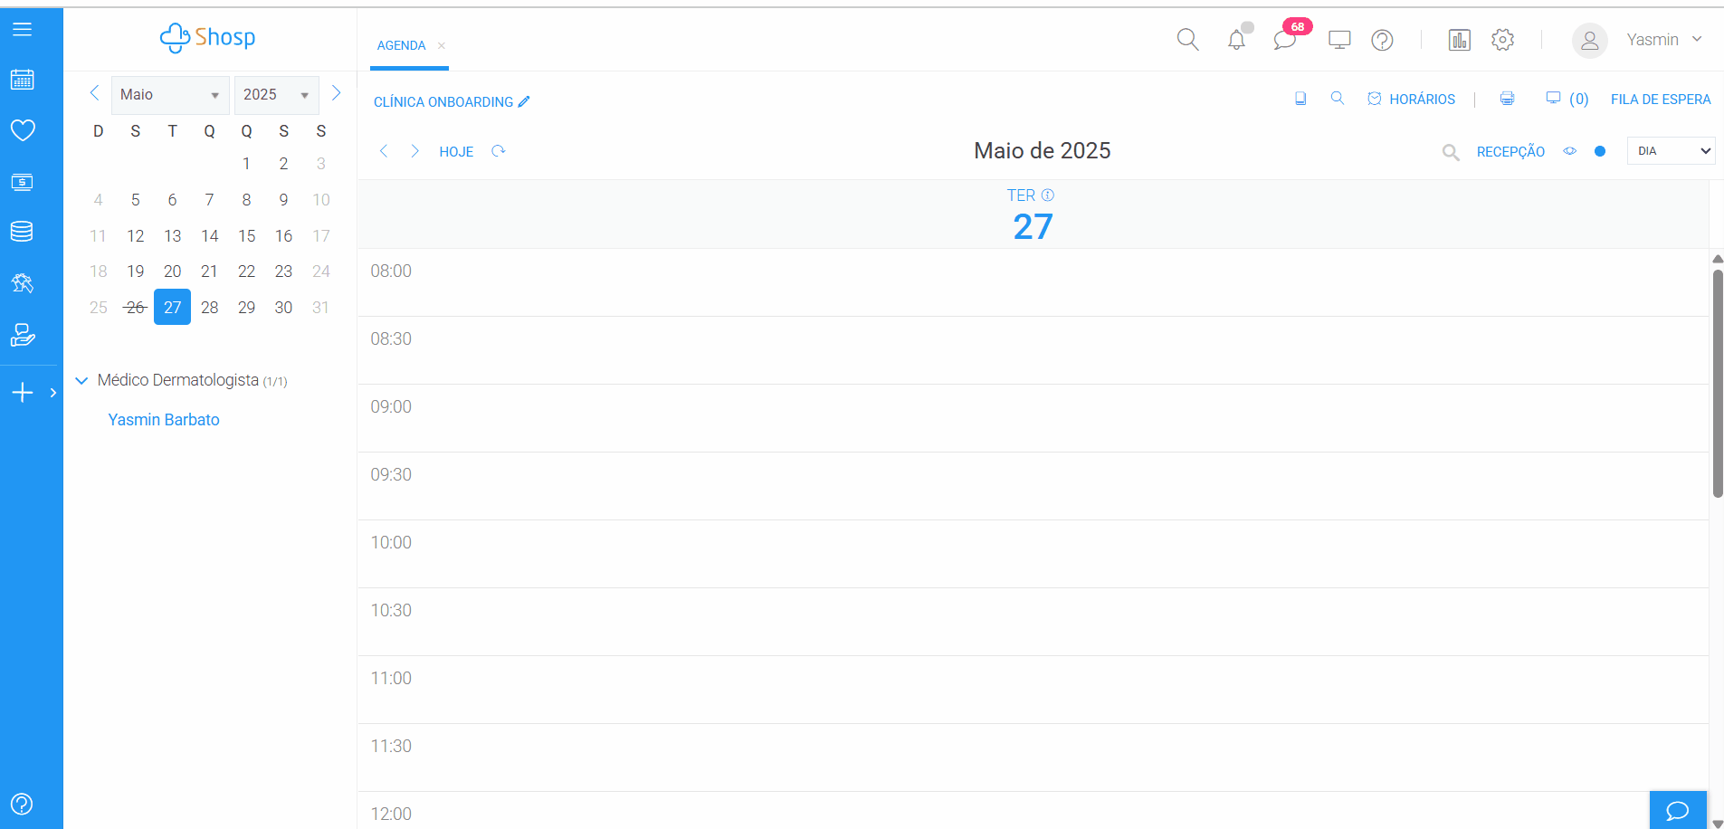Click the HOJE button
Screen dimensions: 1724x829
(x=456, y=152)
